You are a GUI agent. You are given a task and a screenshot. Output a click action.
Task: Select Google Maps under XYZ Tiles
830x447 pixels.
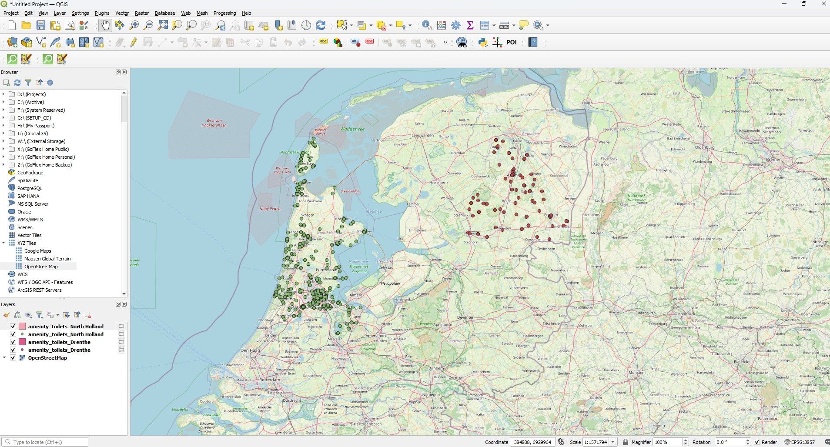(x=37, y=250)
